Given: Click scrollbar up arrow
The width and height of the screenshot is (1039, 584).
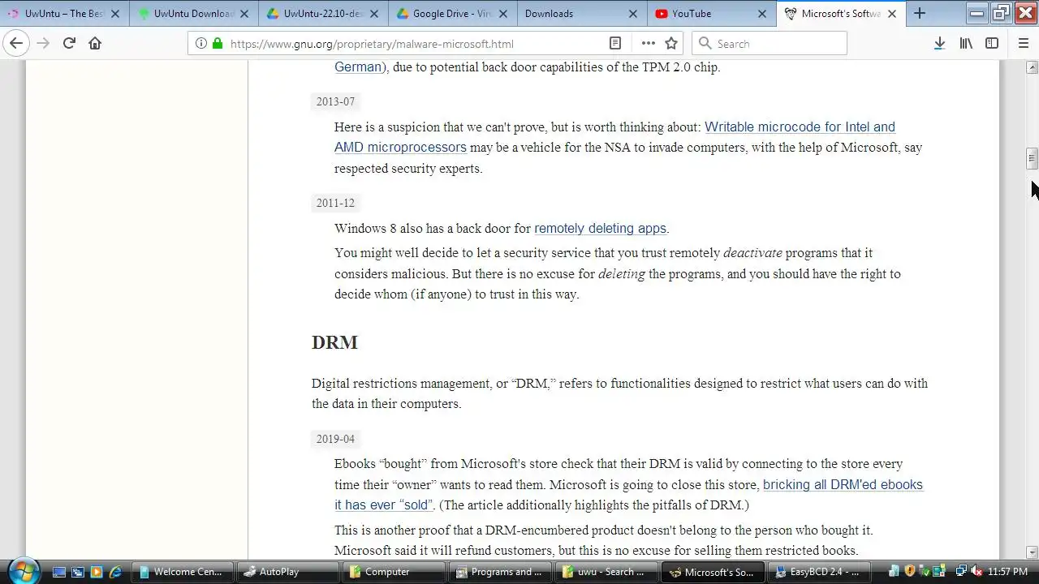Looking at the screenshot, I should click(x=1032, y=67).
